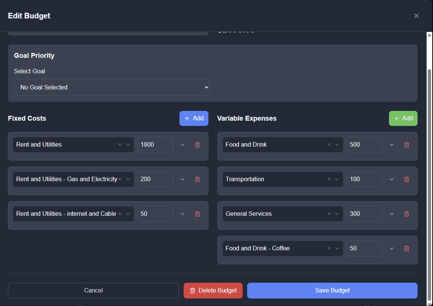This screenshot has height=306, width=433.
Task: Open the "Rent and Utilities" category dropdown
Action: pyautogui.click(x=128, y=144)
